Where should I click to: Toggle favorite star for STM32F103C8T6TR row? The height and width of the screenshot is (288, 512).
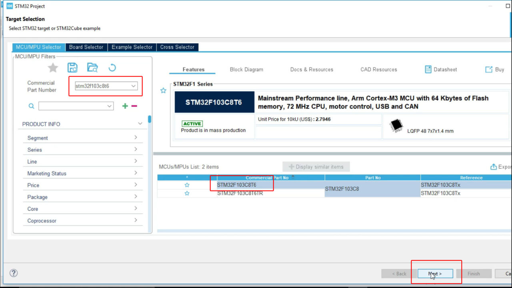pyautogui.click(x=187, y=193)
